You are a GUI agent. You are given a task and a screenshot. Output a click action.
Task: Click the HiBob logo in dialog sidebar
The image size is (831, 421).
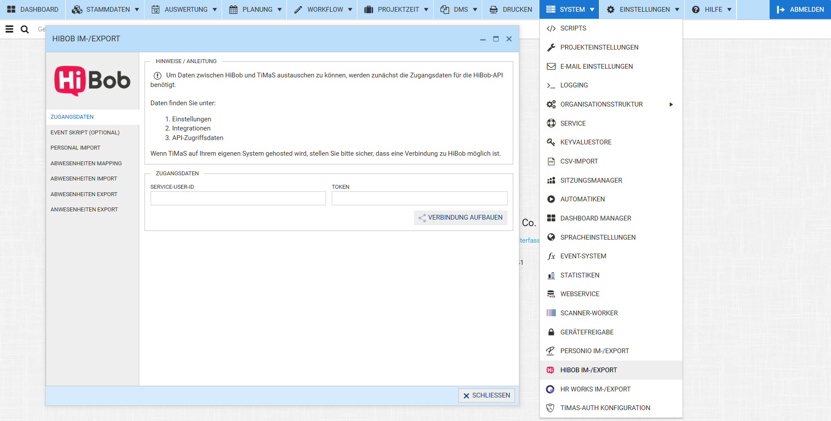point(92,81)
